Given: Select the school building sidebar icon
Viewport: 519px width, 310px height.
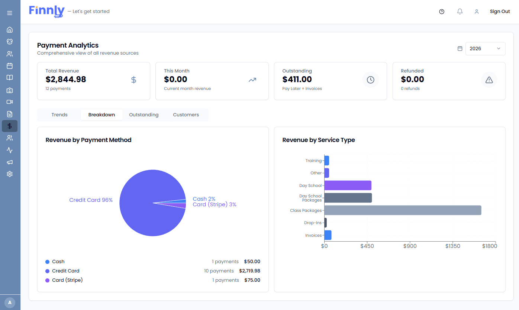Looking at the screenshot, I should (x=10, y=90).
